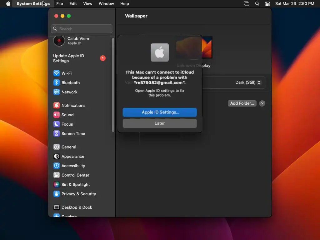Click the Later button in dialog

point(160,123)
